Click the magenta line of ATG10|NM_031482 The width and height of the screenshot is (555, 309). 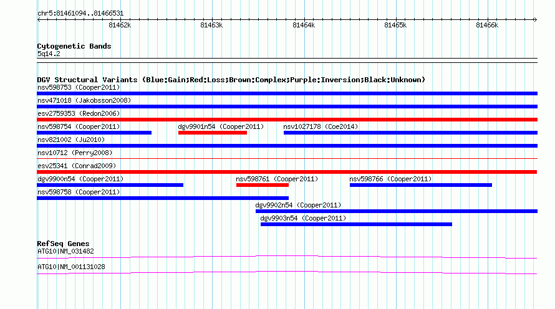coord(287,257)
